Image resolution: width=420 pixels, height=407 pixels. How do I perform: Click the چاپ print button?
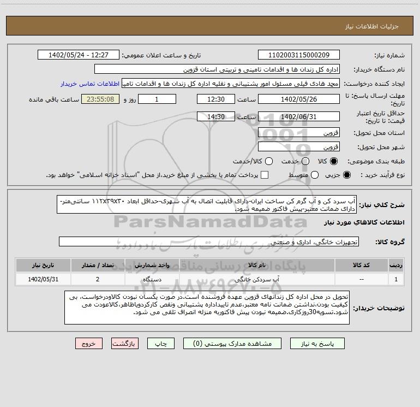(161, 344)
